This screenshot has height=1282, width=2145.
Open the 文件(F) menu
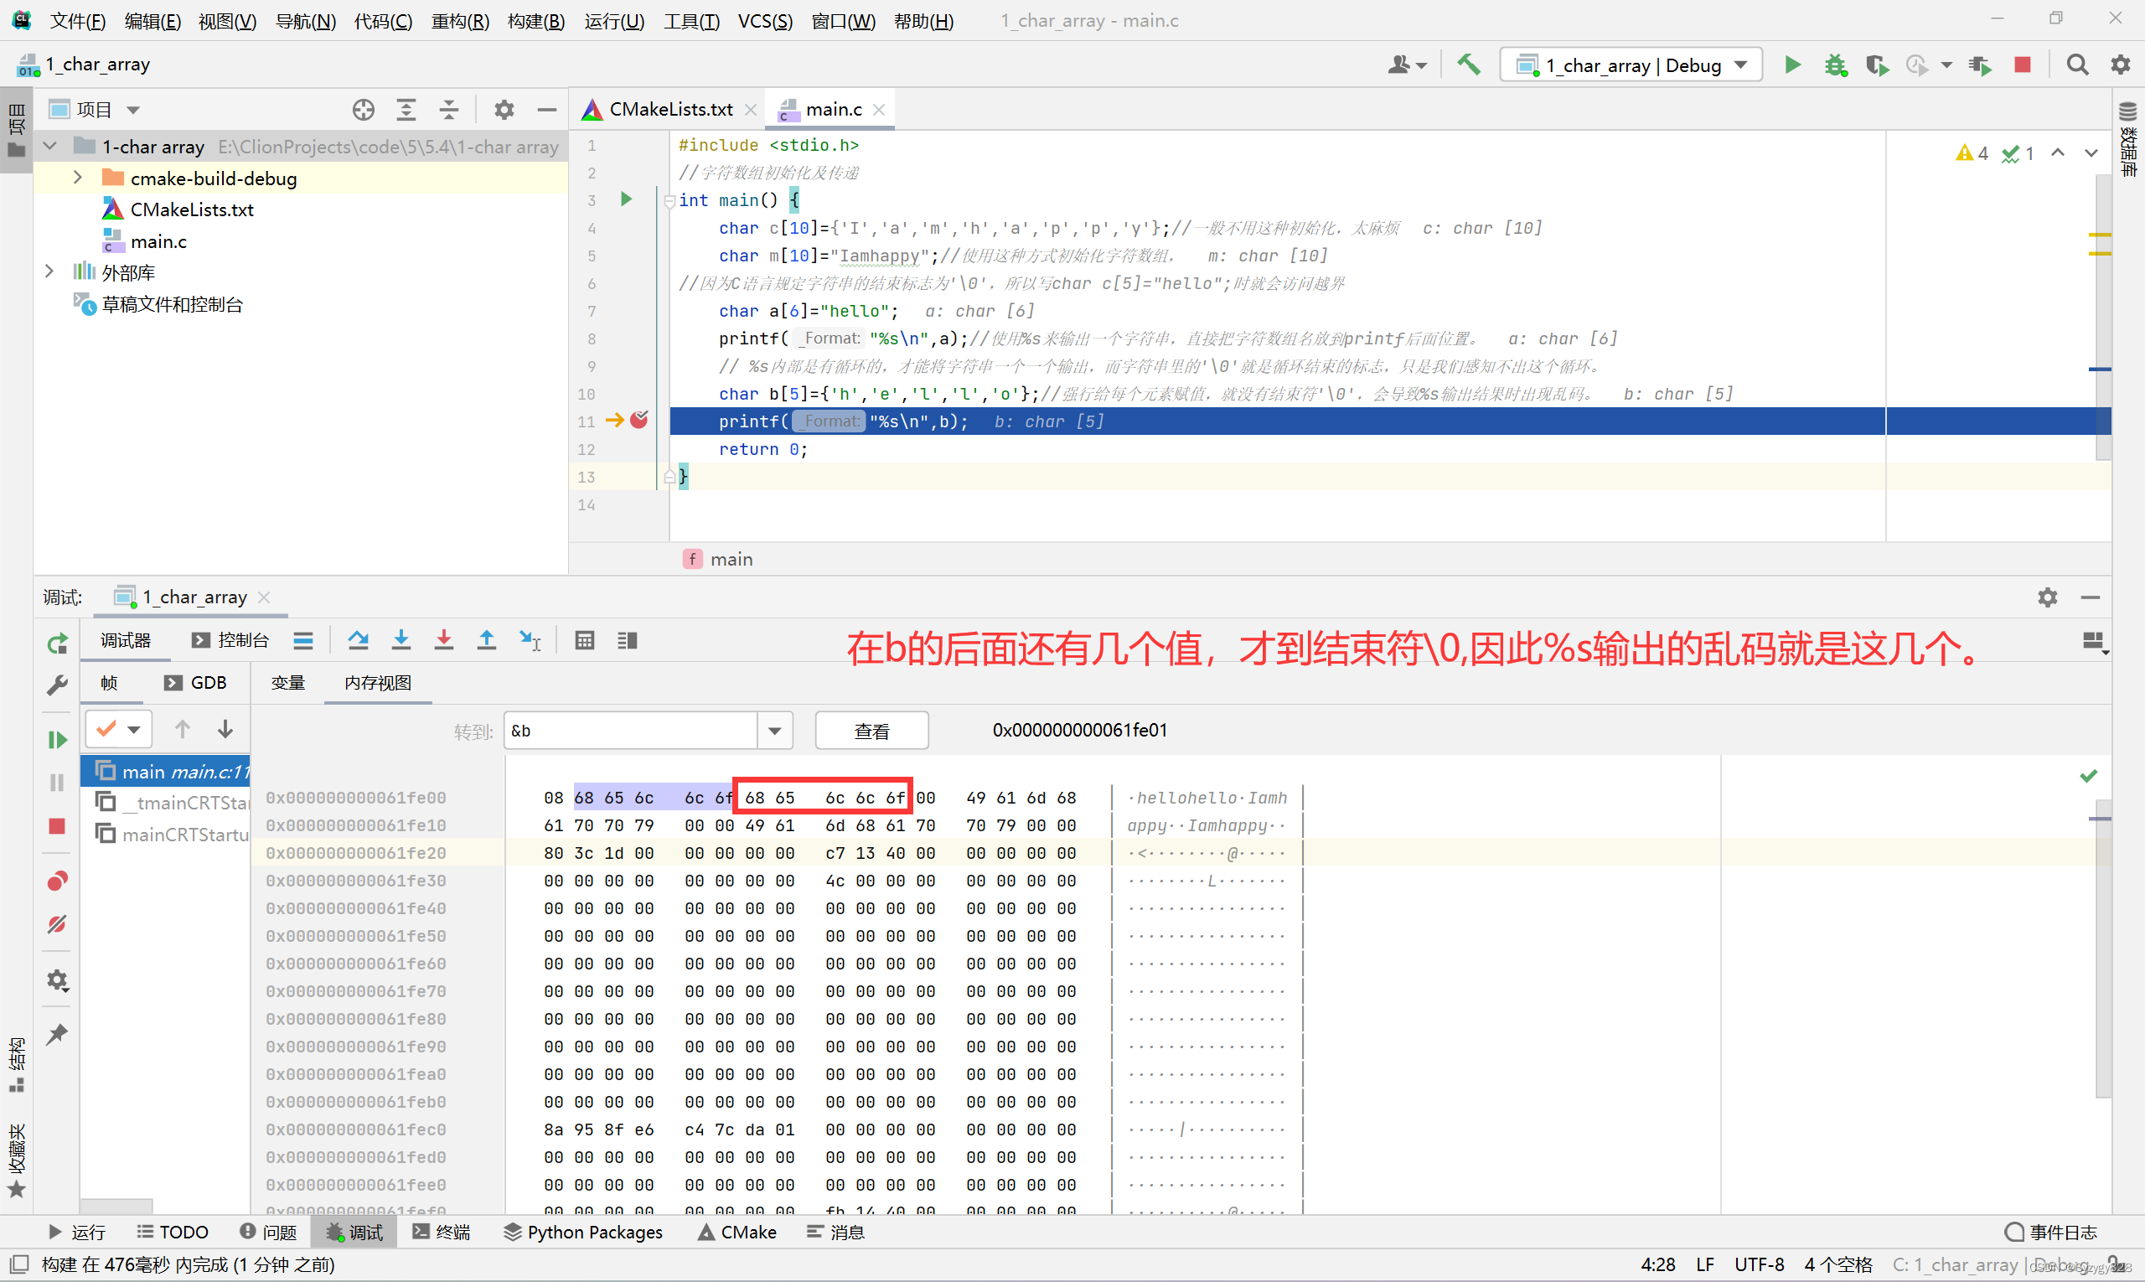tap(78, 21)
